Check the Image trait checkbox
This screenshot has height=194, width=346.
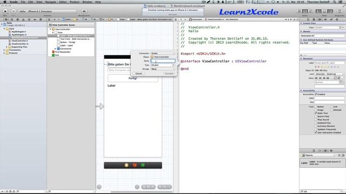316,110
